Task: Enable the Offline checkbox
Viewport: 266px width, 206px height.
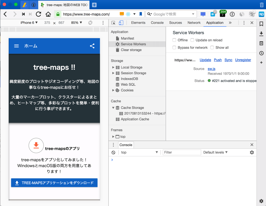Action: pos(174,40)
